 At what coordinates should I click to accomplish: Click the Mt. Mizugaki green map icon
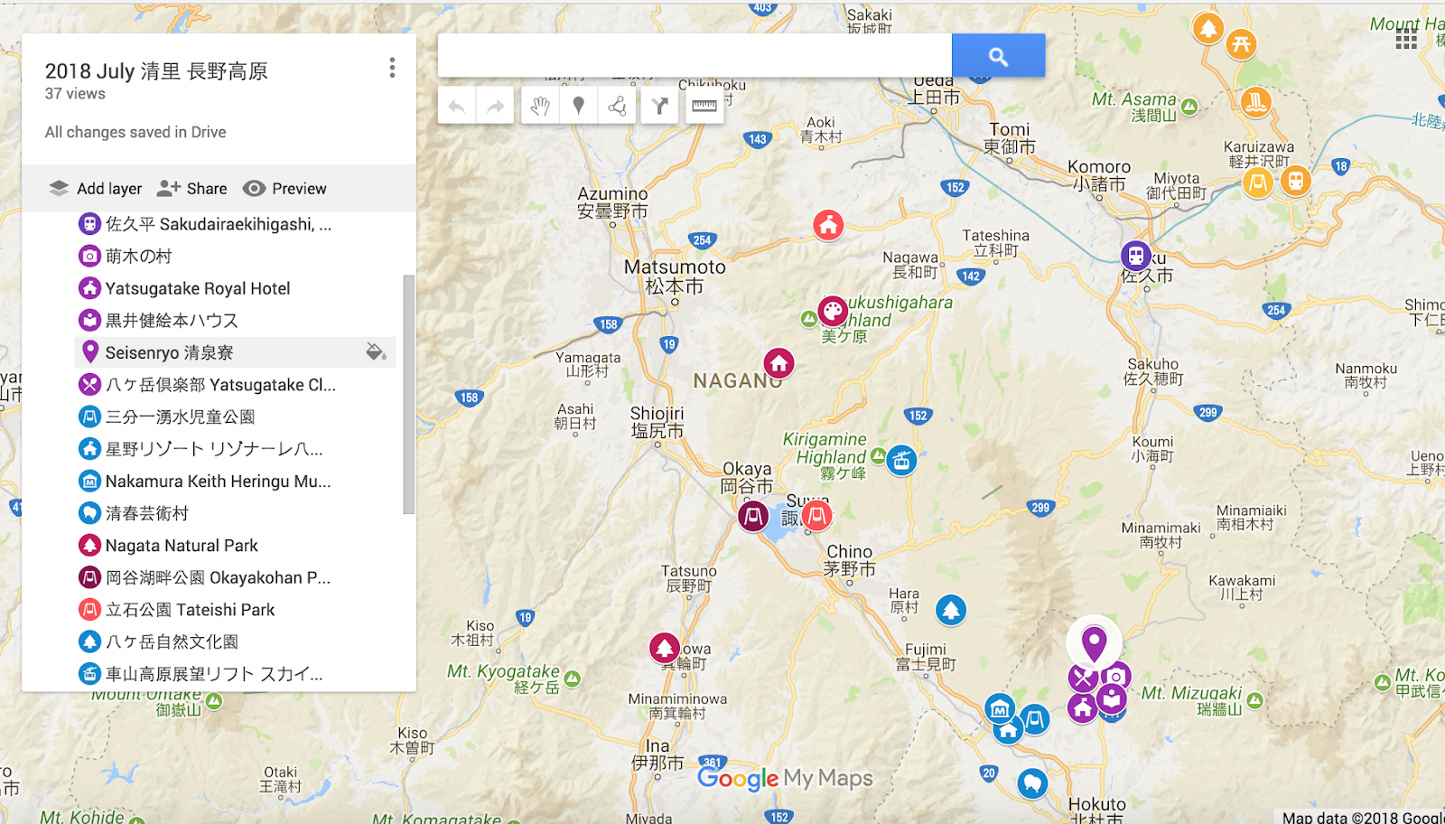pos(1254,699)
